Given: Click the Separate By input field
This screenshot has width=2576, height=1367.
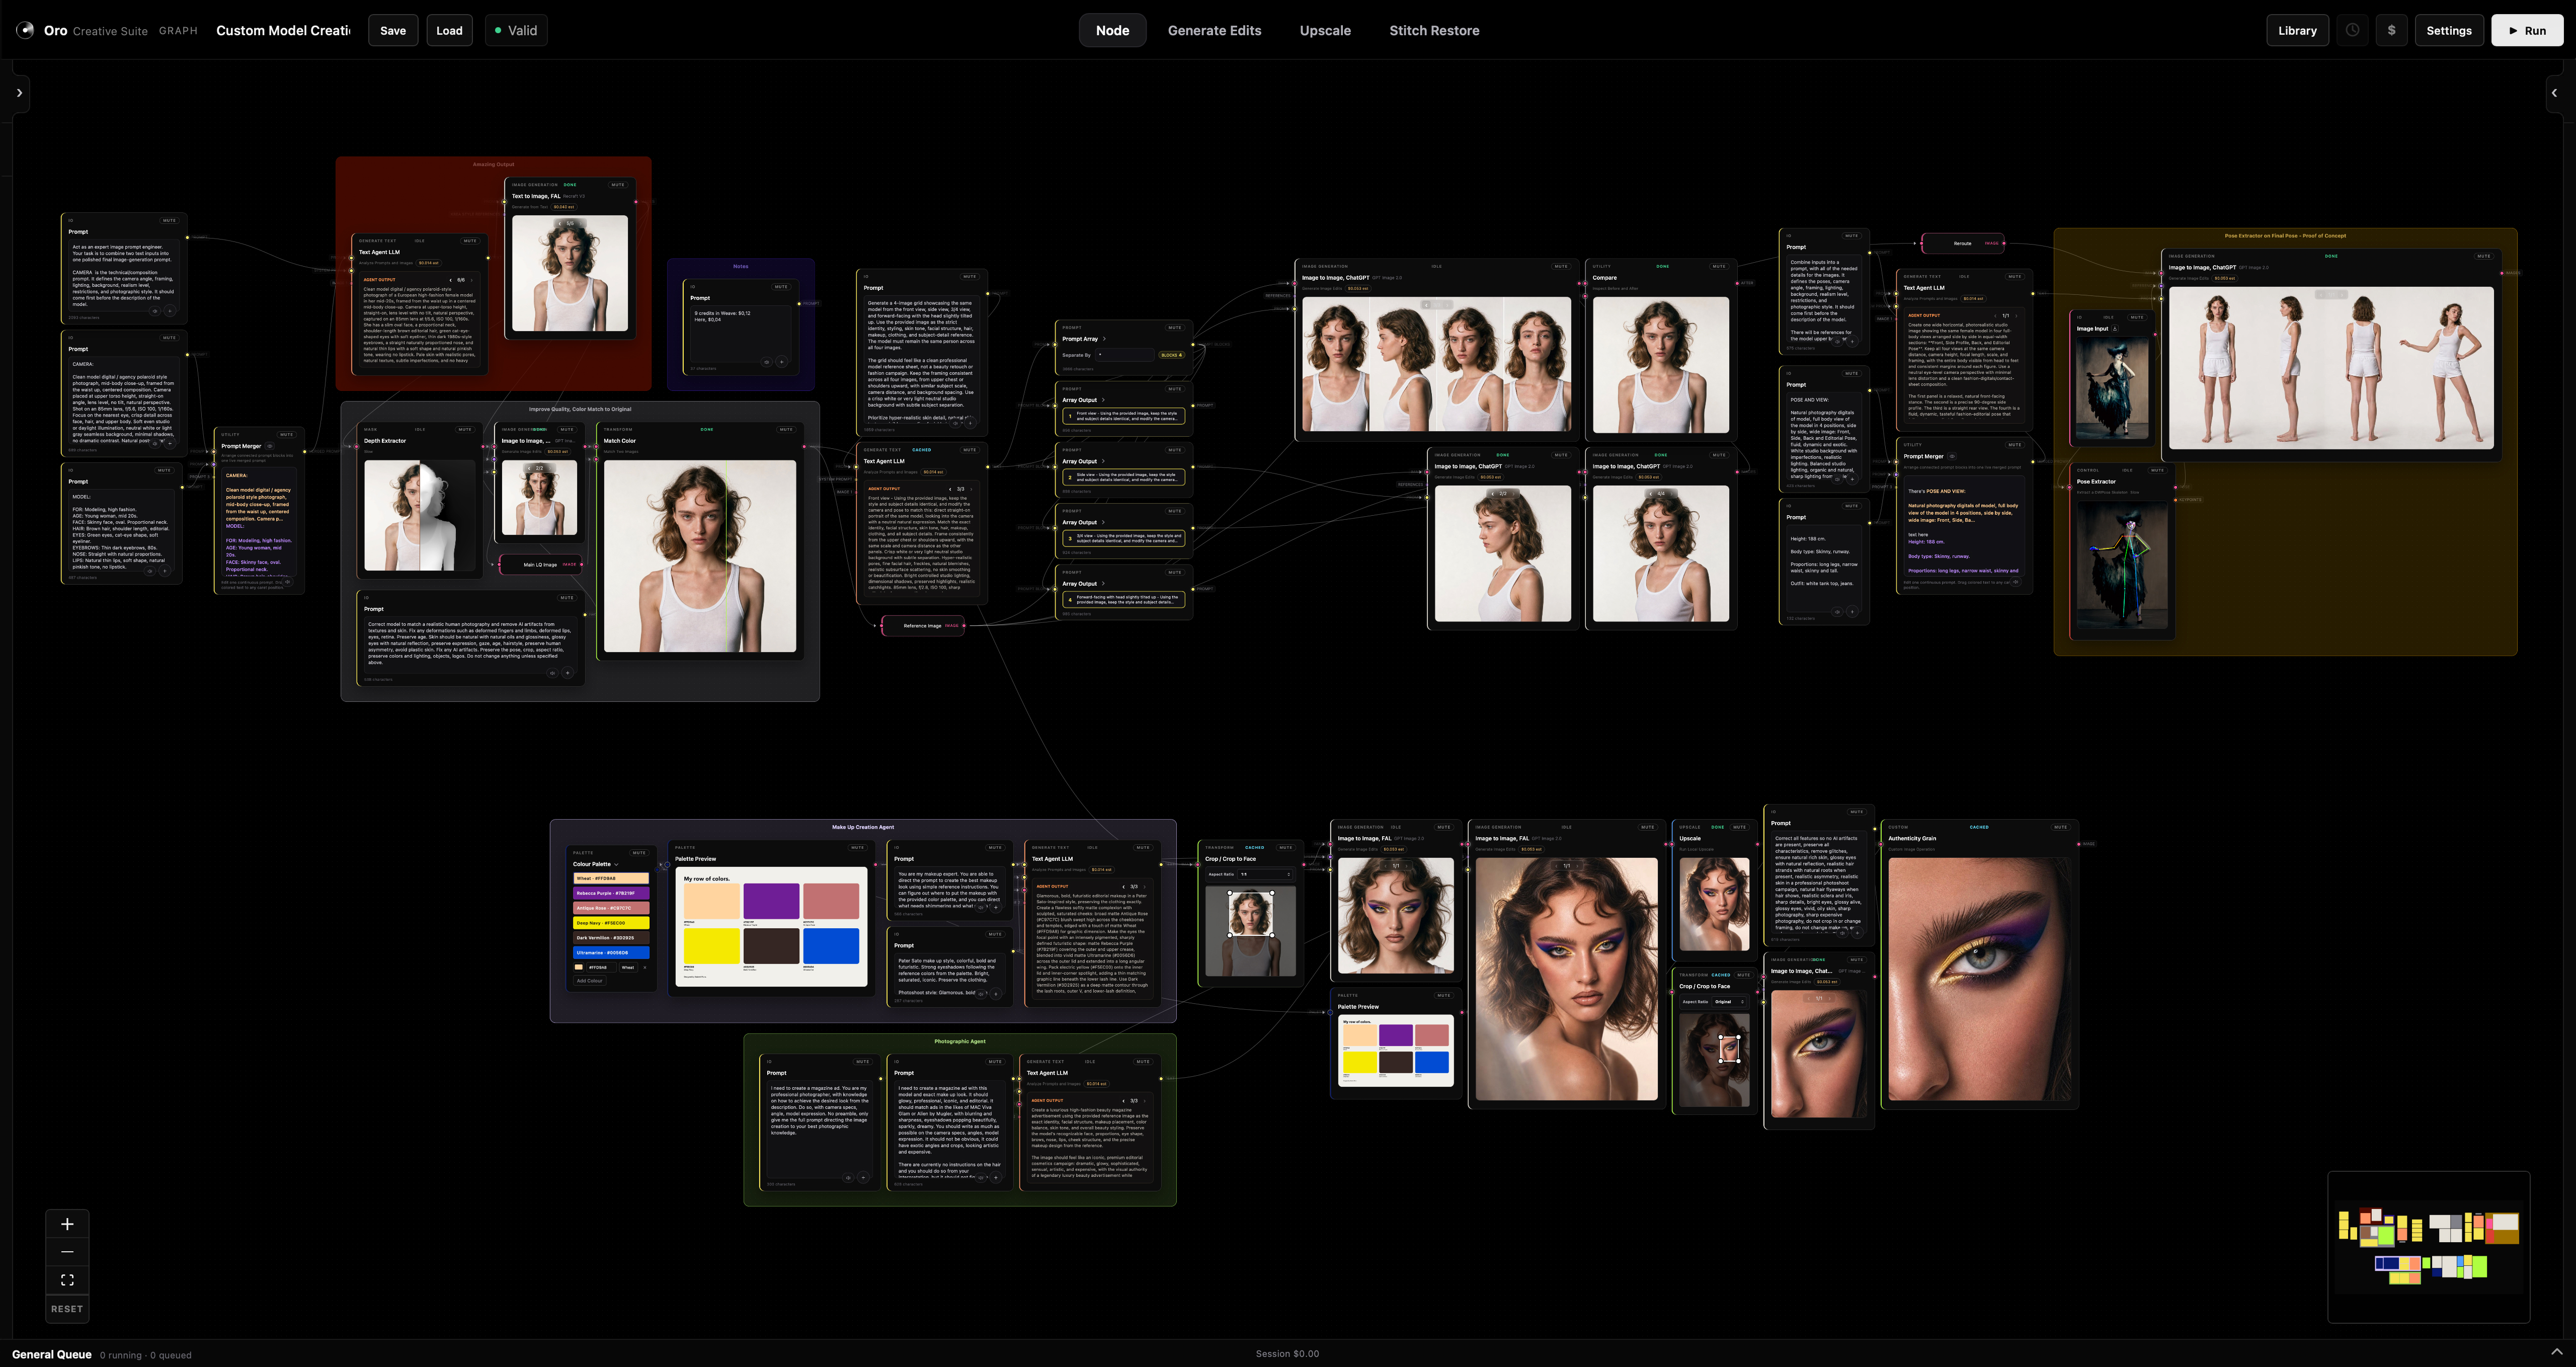Looking at the screenshot, I should pyautogui.click(x=1125, y=355).
